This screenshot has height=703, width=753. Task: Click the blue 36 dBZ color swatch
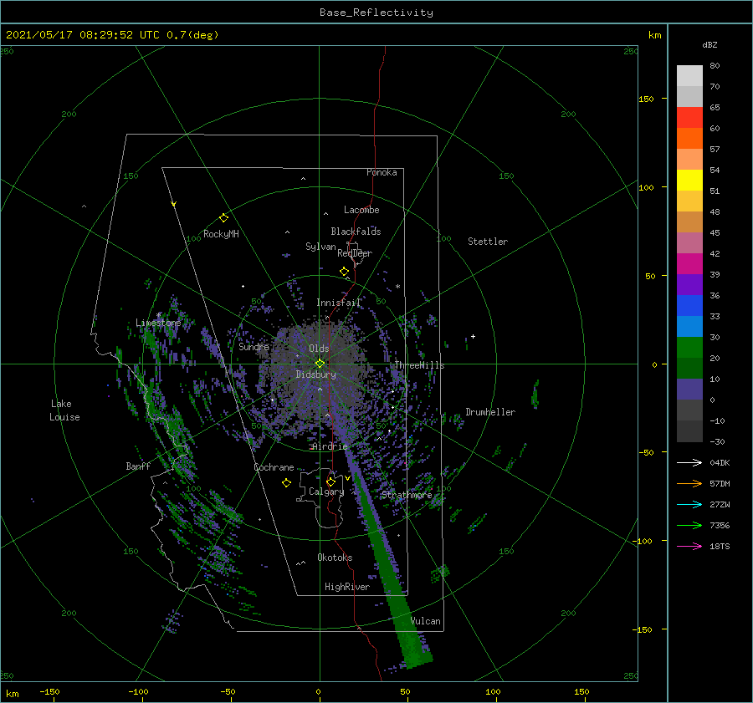point(689,306)
